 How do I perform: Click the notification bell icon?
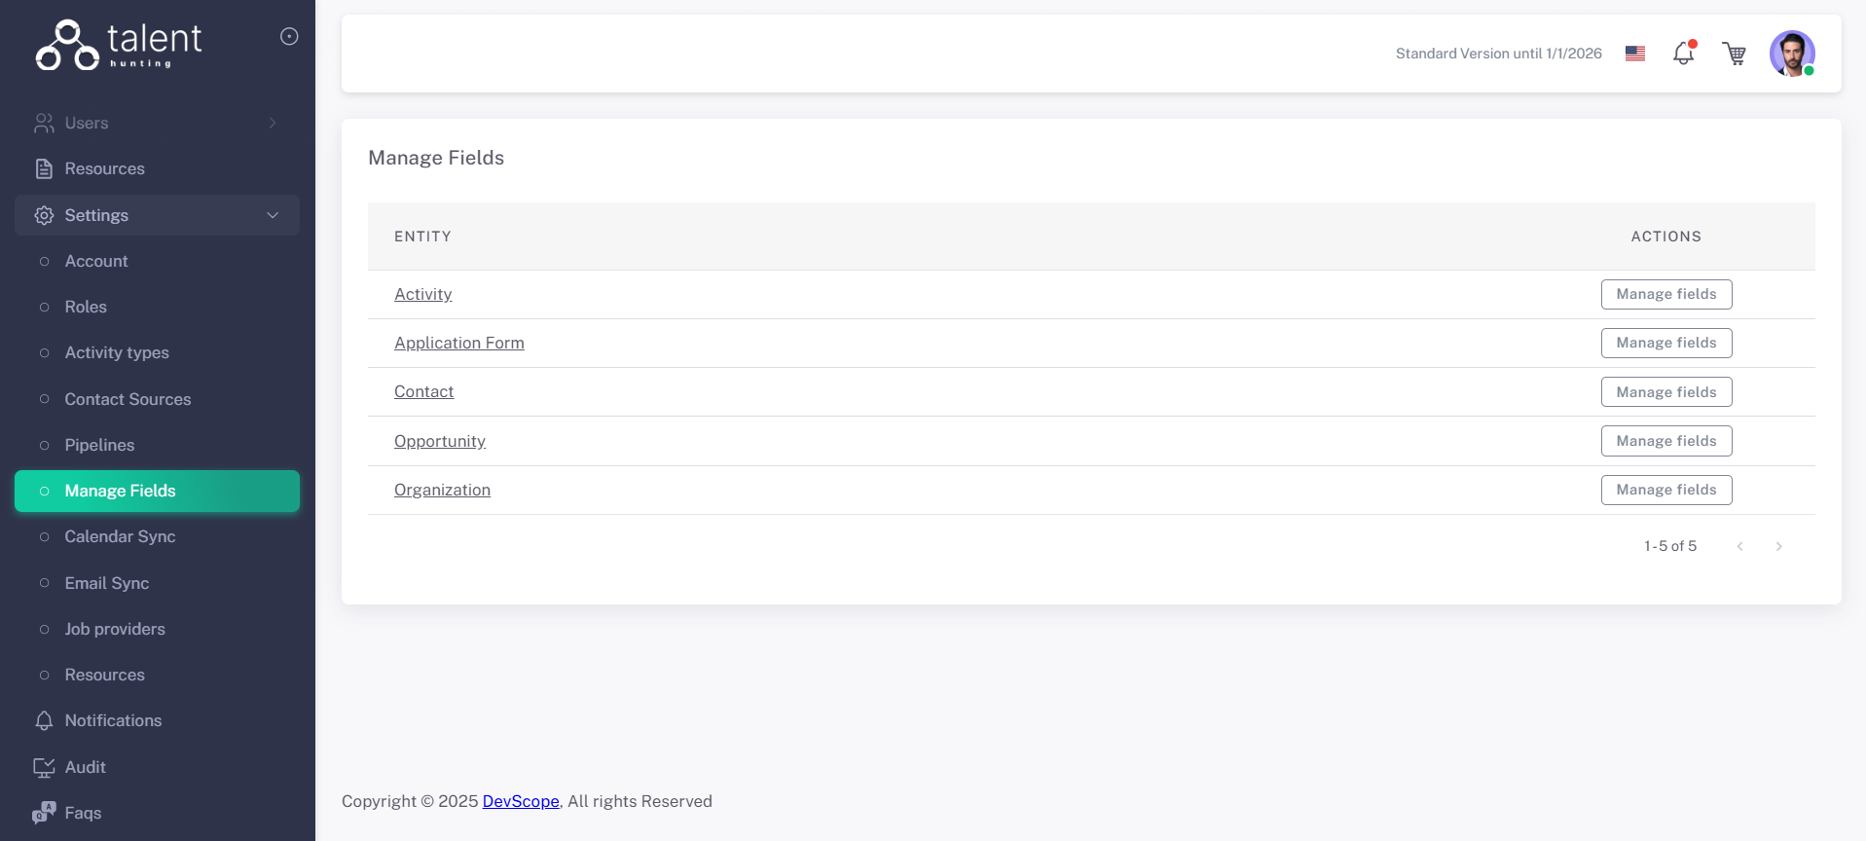1683,54
